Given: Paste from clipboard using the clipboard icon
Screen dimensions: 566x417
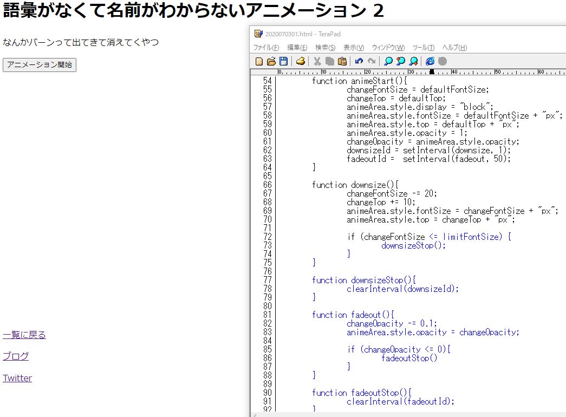Looking at the screenshot, I should pyautogui.click(x=342, y=61).
